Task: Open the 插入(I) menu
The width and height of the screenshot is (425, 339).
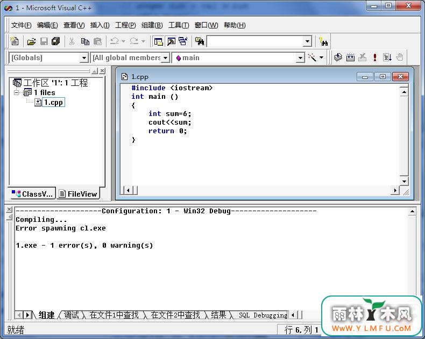Action: [100, 25]
